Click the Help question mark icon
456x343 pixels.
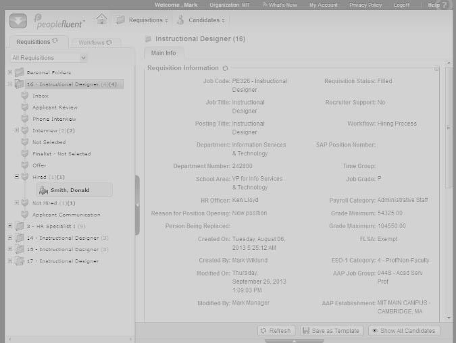[x=445, y=5]
